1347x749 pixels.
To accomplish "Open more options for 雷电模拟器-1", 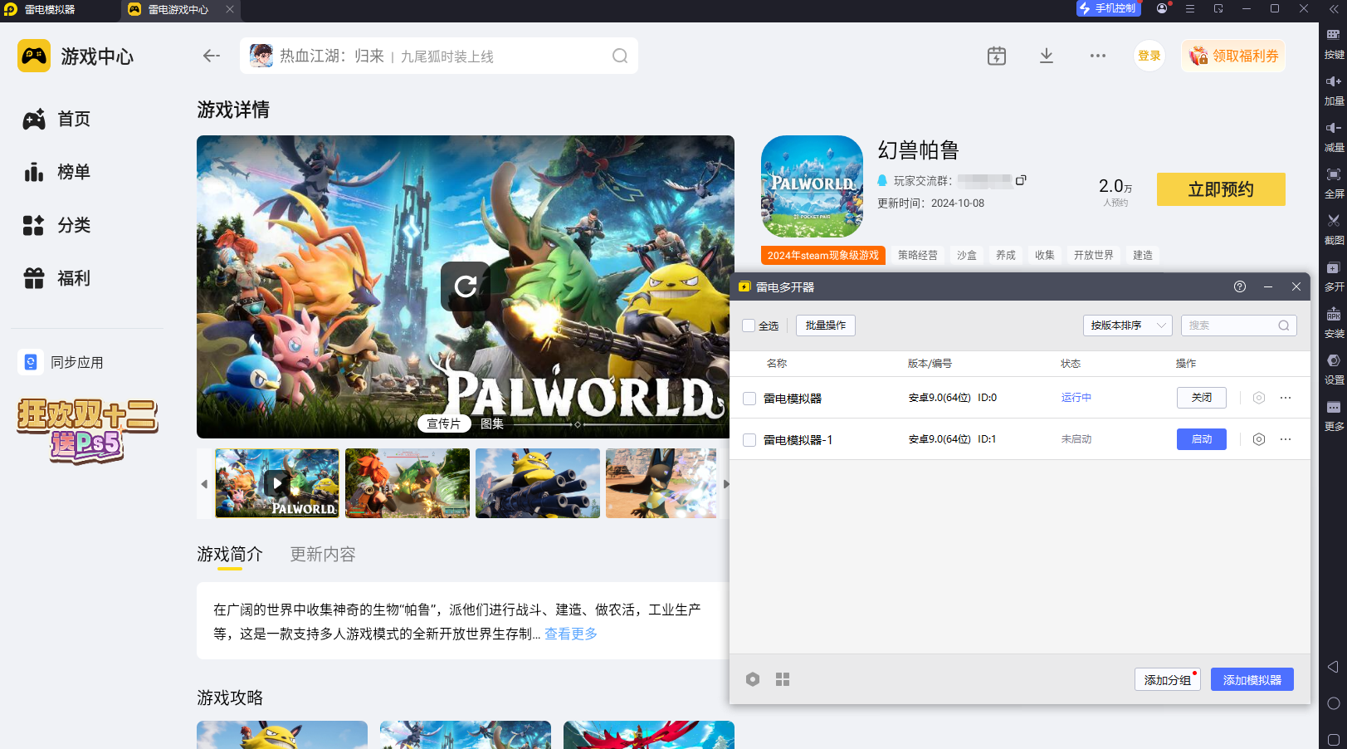I will 1286,439.
